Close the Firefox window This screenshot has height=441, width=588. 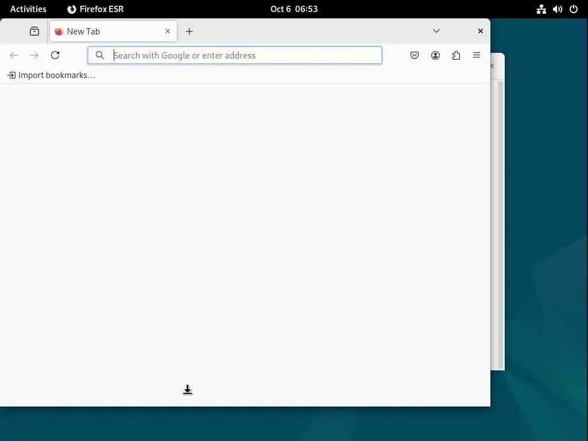coord(481,31)
